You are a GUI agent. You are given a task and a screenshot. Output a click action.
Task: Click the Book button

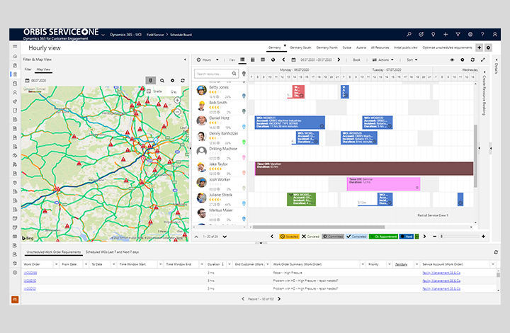(x=357, y=60)
